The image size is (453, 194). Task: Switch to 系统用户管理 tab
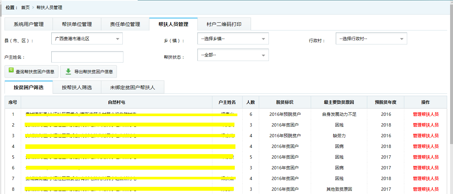click(29, 24)
